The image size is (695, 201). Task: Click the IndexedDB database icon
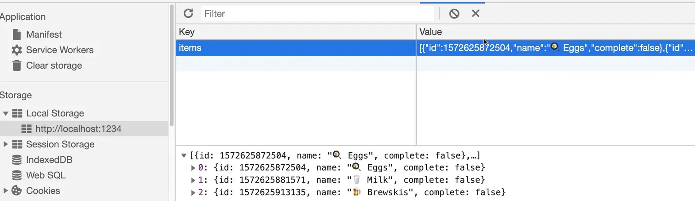pyautogui.click(x=17, y=160)
